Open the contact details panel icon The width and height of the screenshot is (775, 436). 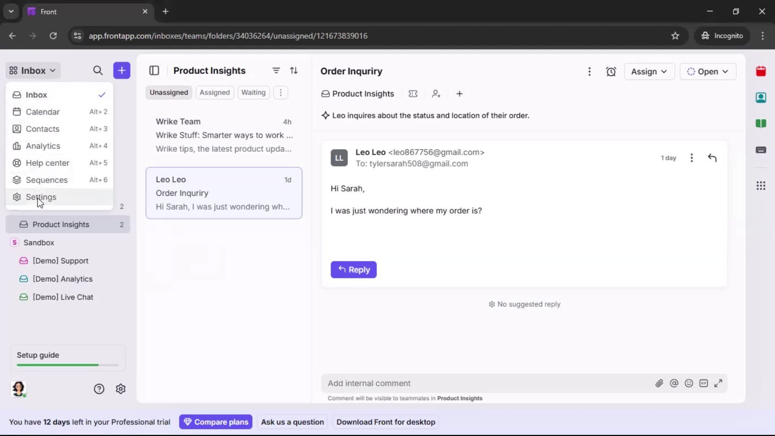coord(761,98)
